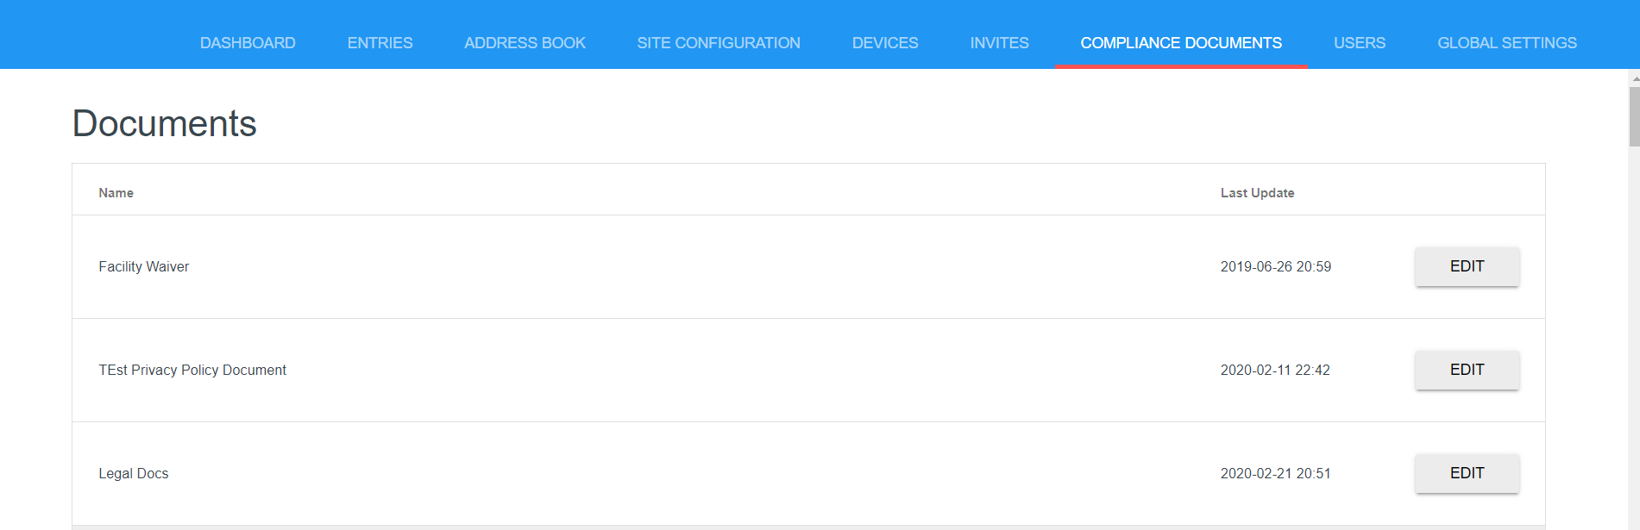Viewport: 1640px width, 530px height.
Task: Switch to Address Book tab
Action: (525, 43)
